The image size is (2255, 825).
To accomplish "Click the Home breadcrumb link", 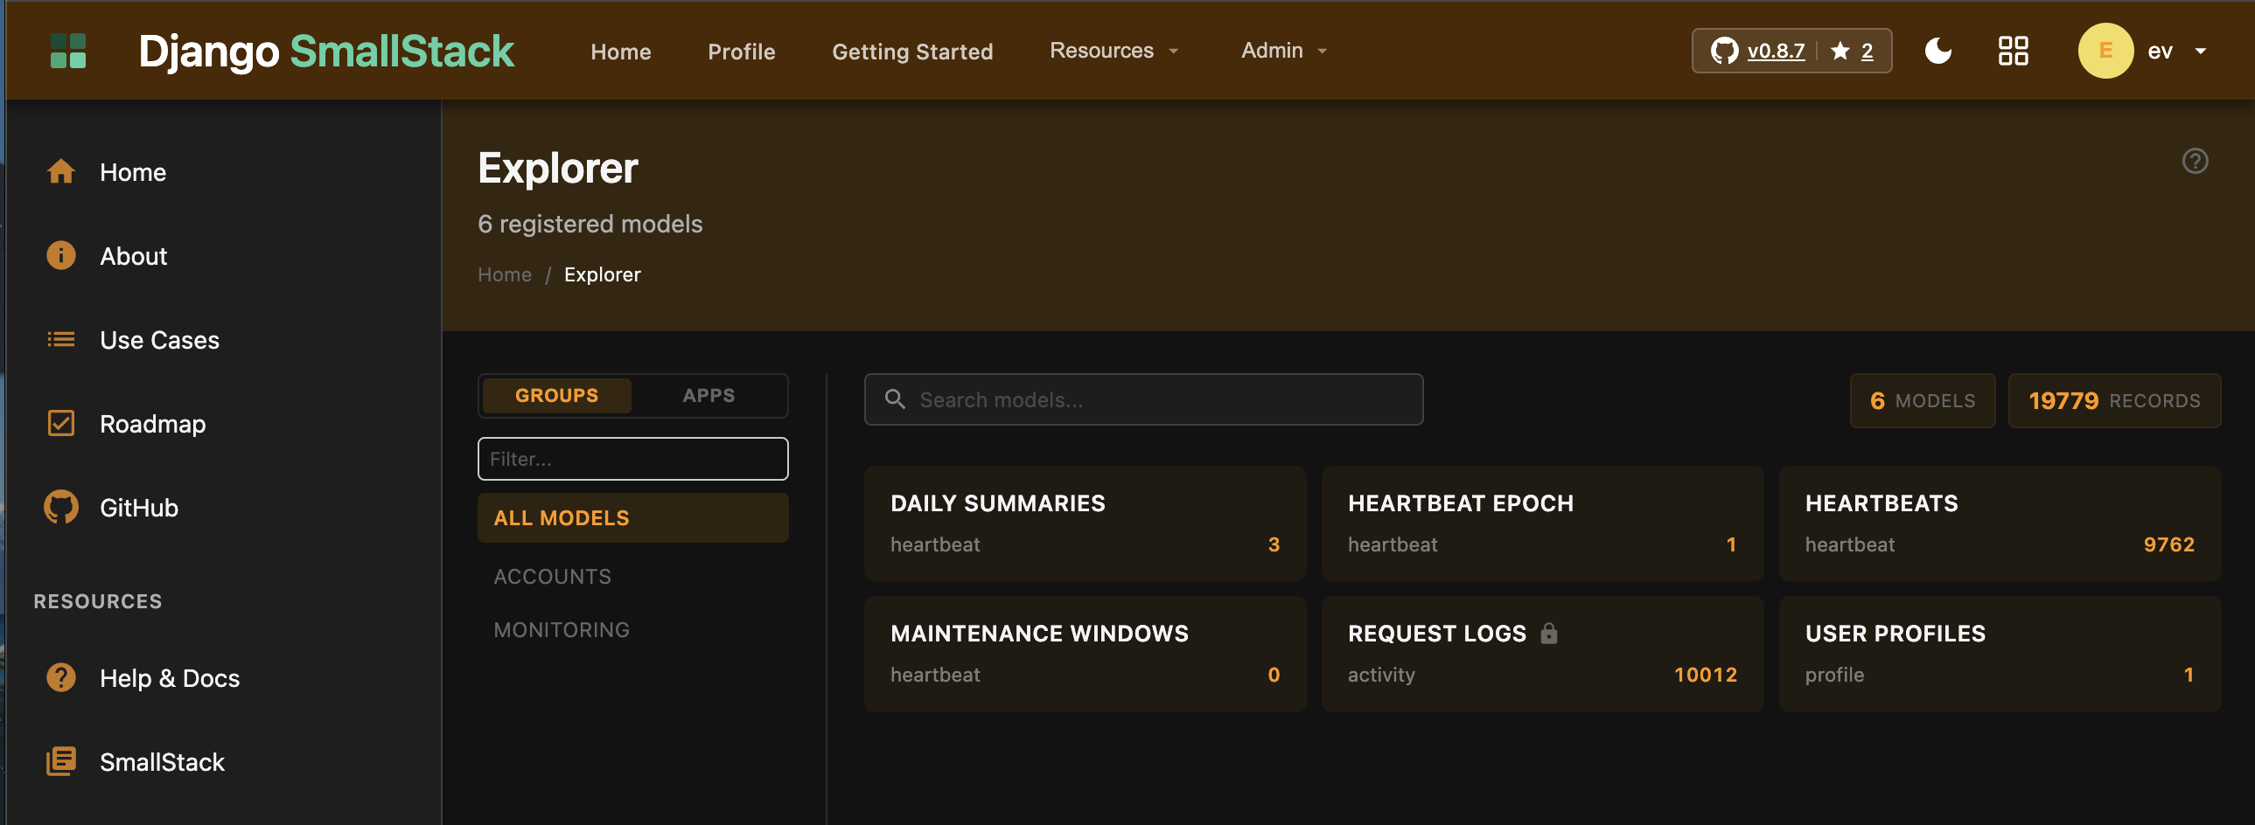I will click(504, 274).
